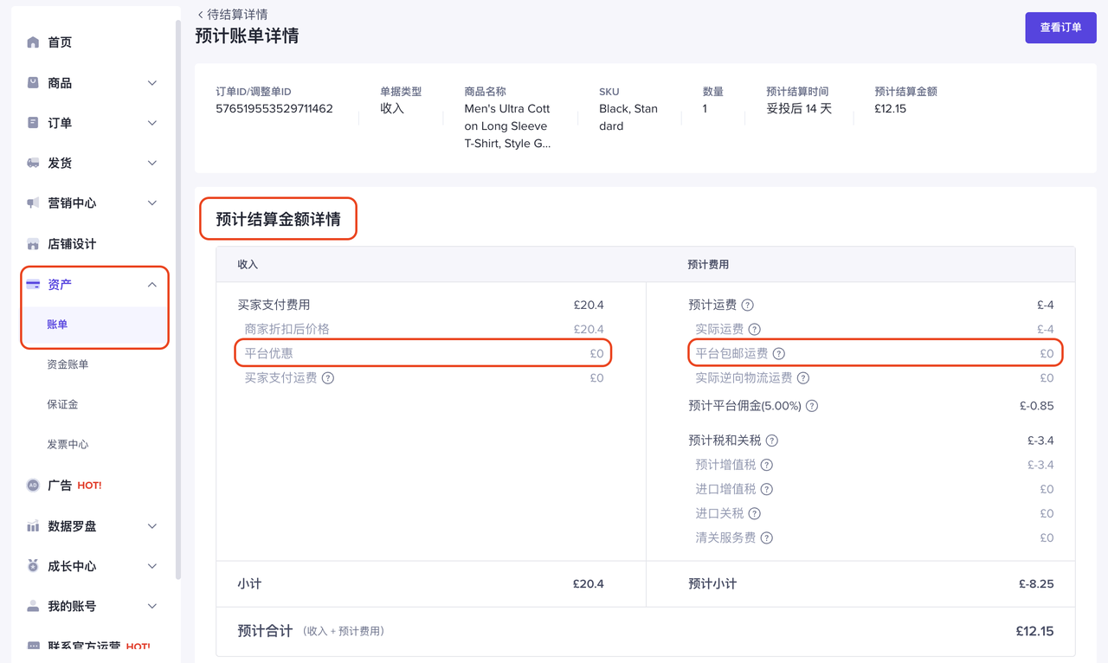Click the home icon beside 首页
Image resolution: width=1108 pixels, height=663 pixels.
pos(33,42)
